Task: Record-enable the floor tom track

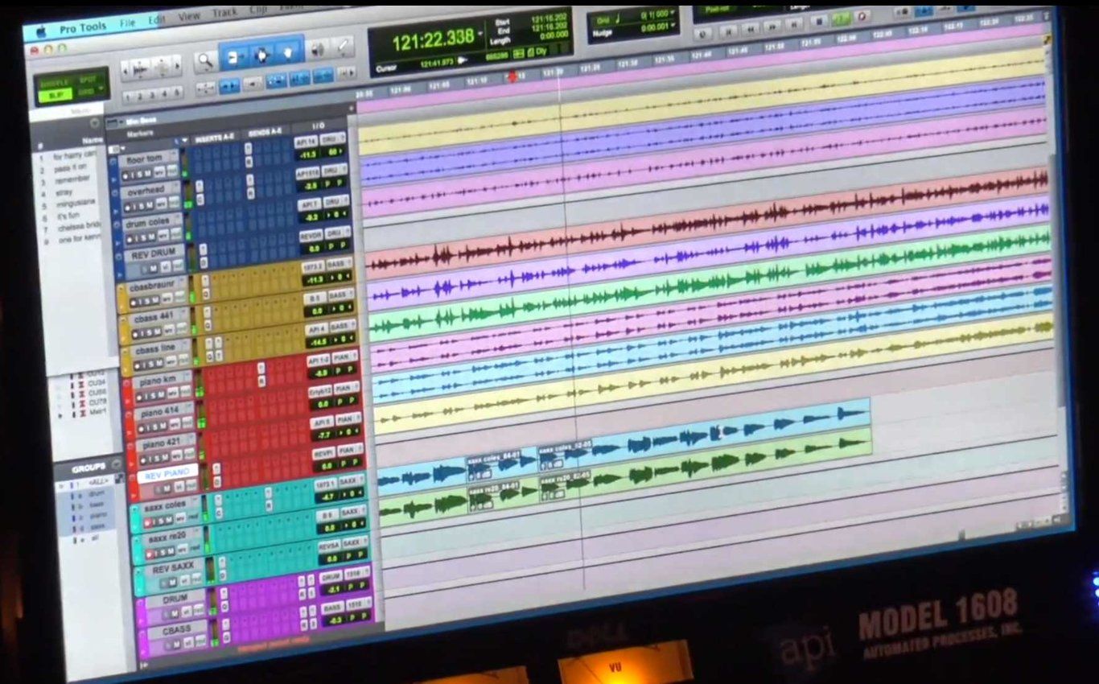Action: (x=126, y=176)
